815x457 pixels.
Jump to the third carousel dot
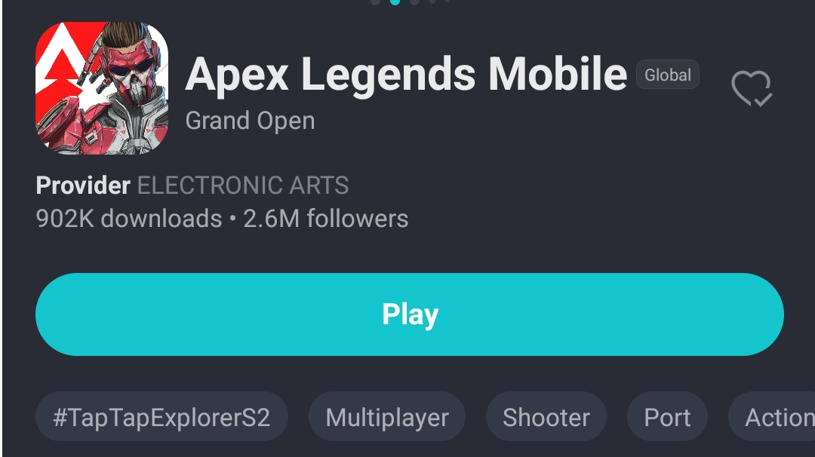pos(415,2)
